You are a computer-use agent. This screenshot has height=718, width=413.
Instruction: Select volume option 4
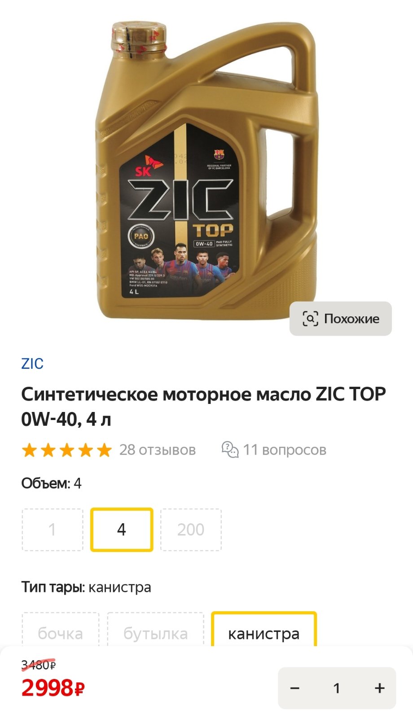click(x=122, y=530)
